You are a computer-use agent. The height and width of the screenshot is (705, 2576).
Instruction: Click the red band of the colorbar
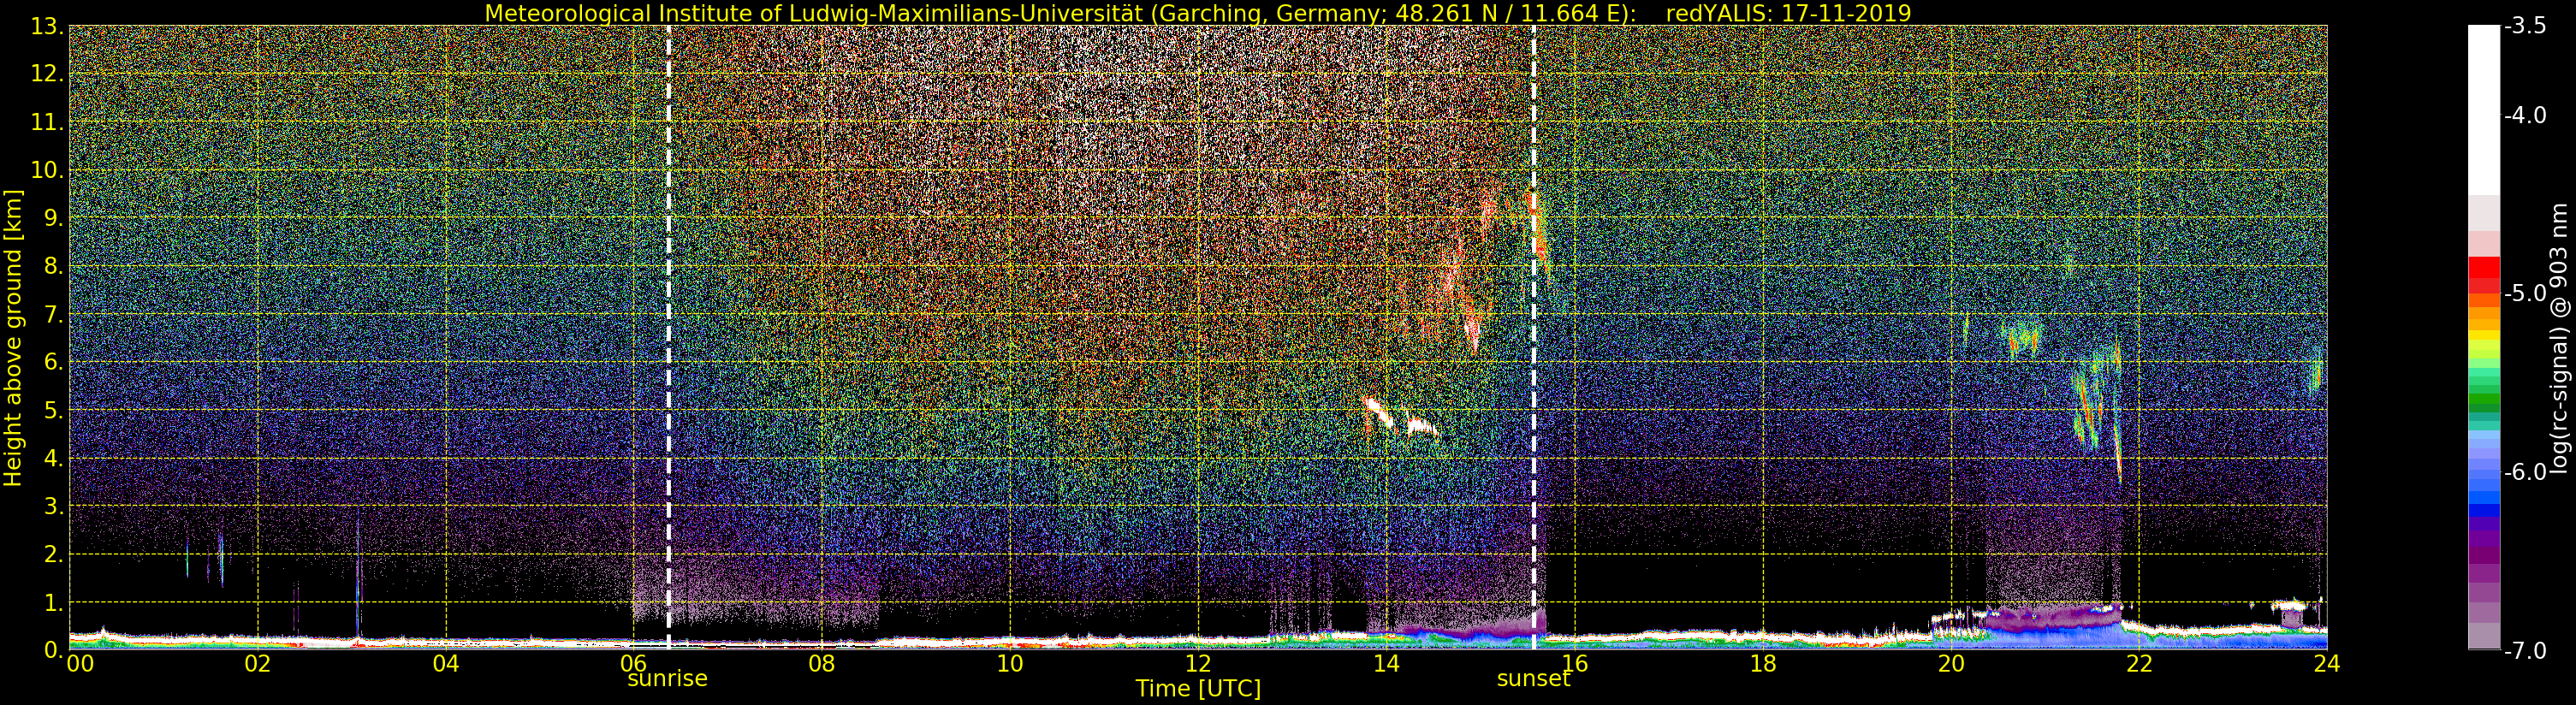point(2484,275)
